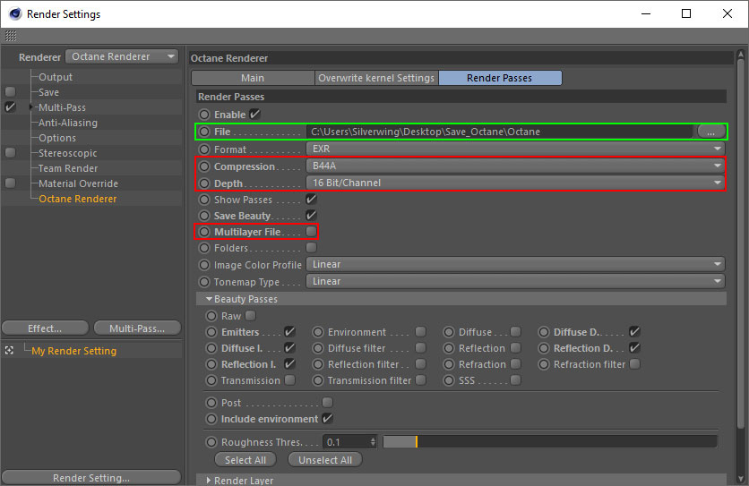This screenshot has width=749, height=486.
Task: Click the animation circle beside Diffuse filter
Action: (x=318, y=348)
